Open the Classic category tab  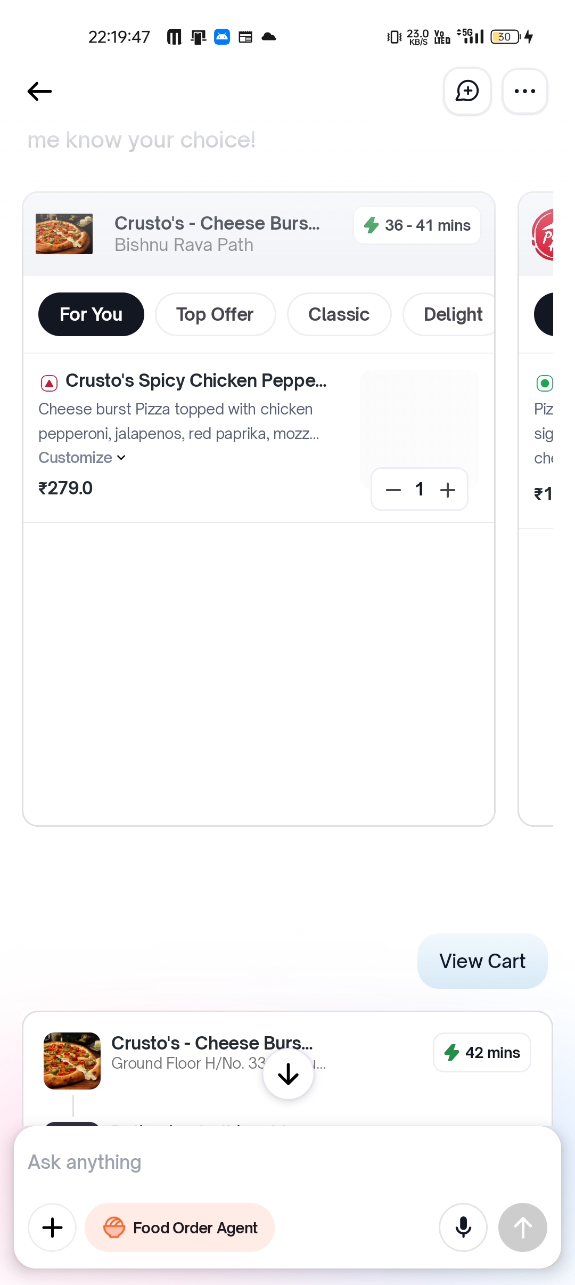(339, 314)
